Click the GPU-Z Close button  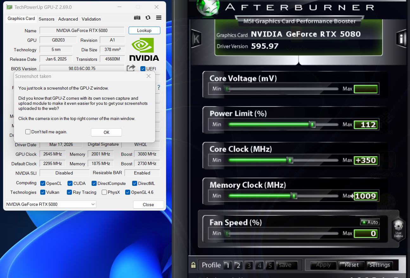(x=148, y=205)
